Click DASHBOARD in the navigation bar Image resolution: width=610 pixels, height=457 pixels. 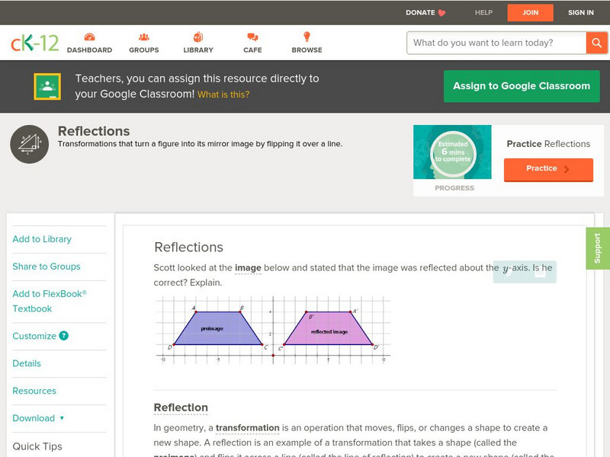coord(89,50)
